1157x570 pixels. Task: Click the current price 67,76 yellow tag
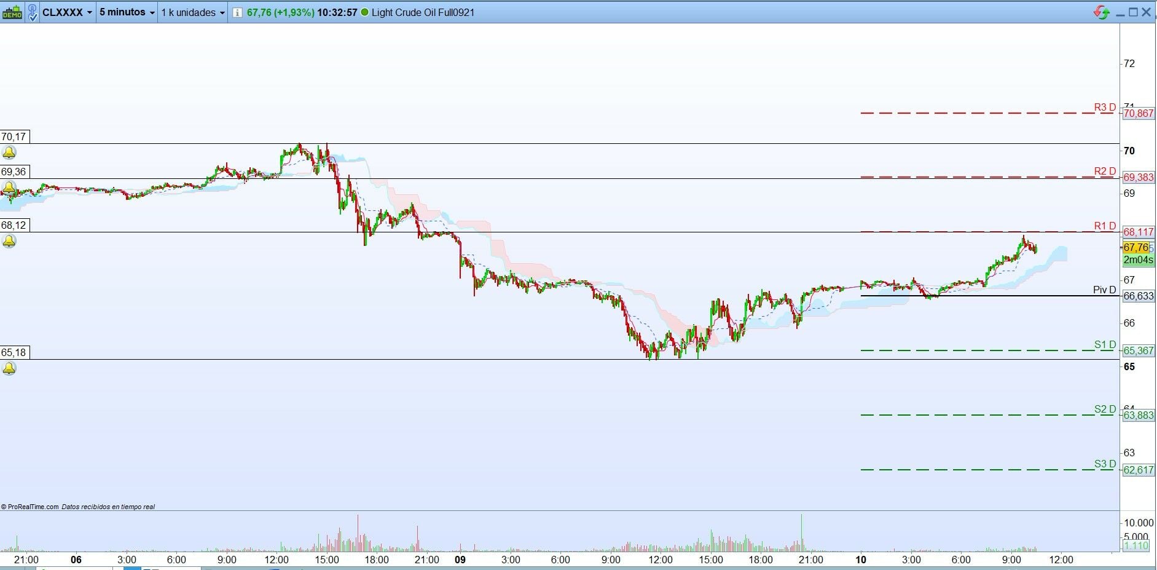pyautogui.click(x=1135, y=247)
